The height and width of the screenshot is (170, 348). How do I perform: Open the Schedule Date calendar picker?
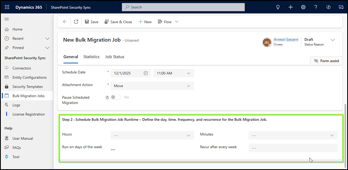(x=146, y=73)
